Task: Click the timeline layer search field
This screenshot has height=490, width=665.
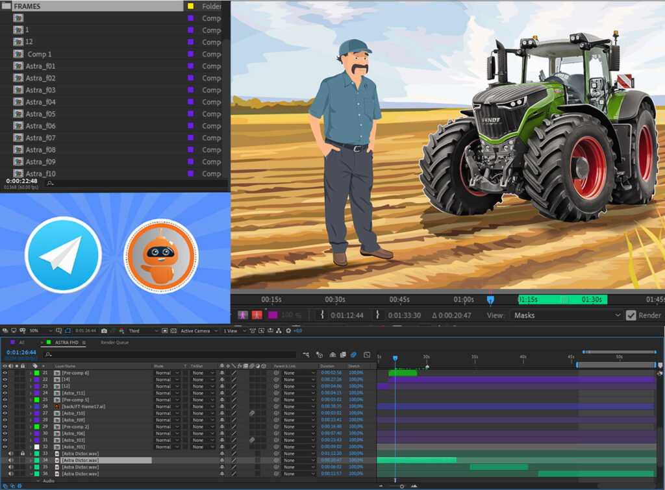Action: click(169, 355)
